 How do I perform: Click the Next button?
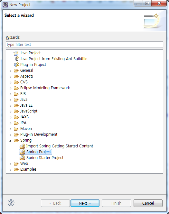pos(85,203)
